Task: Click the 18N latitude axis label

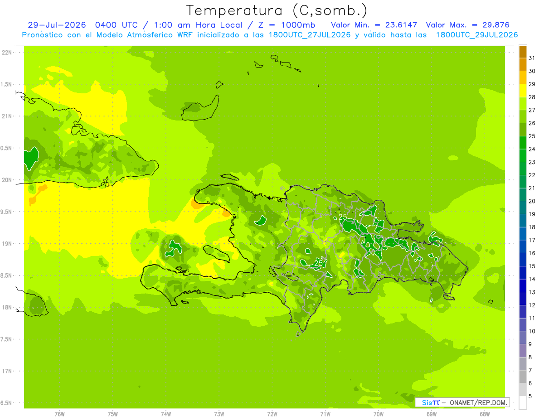Action: [6, 308]
